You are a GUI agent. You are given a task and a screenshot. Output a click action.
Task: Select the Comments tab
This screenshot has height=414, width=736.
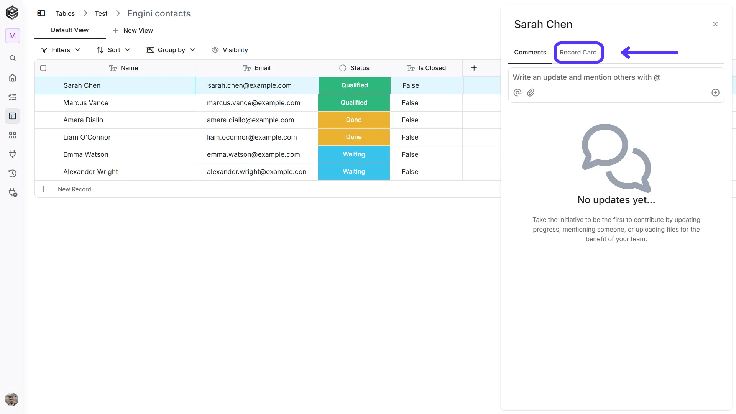click(530, 52)
